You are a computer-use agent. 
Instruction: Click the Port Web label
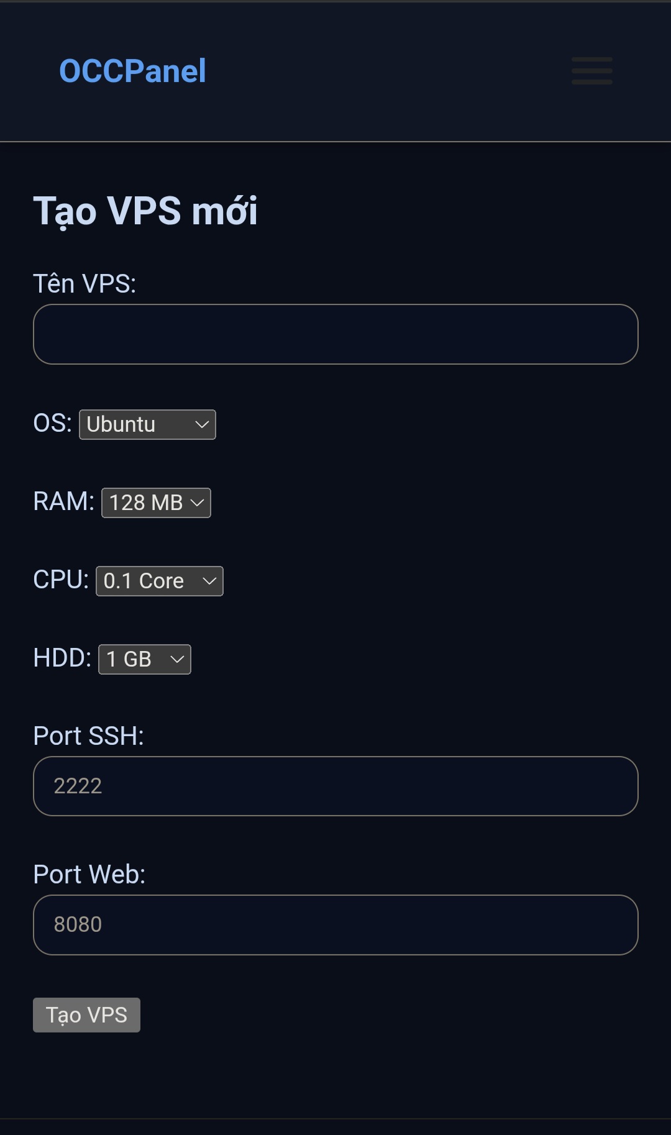pyautogui.click(x=89, y=875)
